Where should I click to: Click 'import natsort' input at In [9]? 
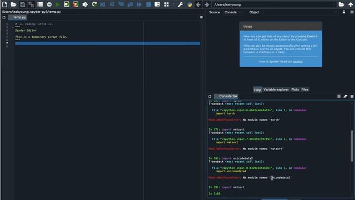click(x=233, y=187)
